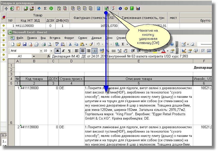Toggle Bold formatting (Ж)
The height and width of the screenshot is (152, 218).
click(57, 51)
